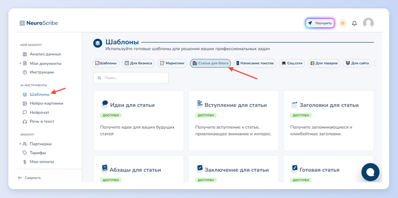
Task: Select Шаблоны in the sidebar
Action: 39,94
